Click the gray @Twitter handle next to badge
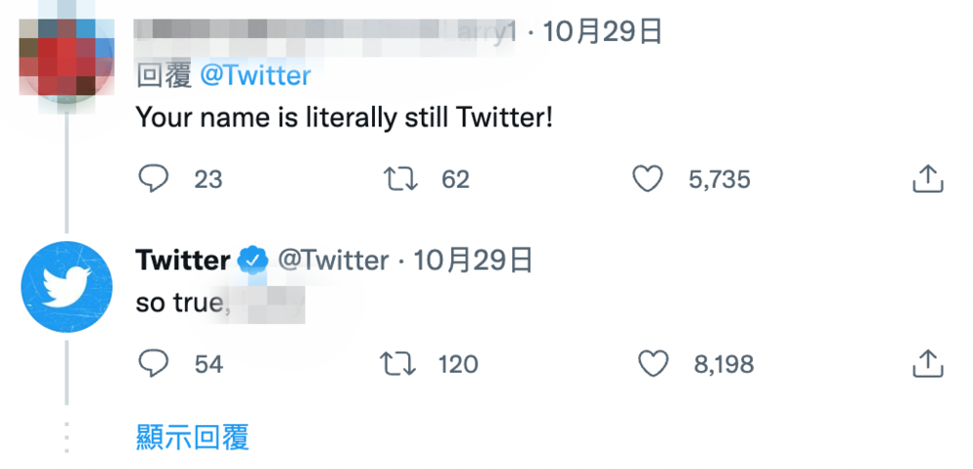Image resolution: width=973 pixels, height=469 pixels. 333,261
